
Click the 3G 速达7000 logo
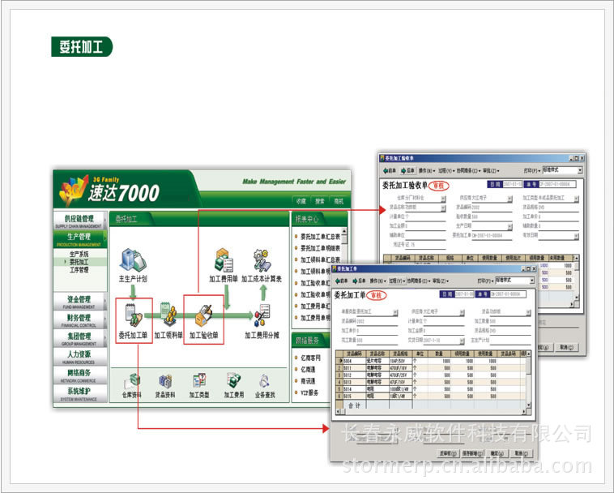(x=109, y=191)
